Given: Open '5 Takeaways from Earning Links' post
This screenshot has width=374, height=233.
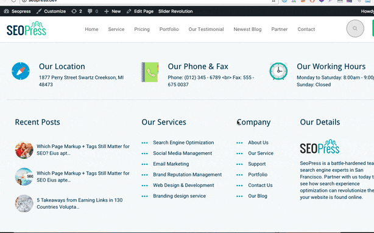Looking at the screenshot, I should pos(80,203).
